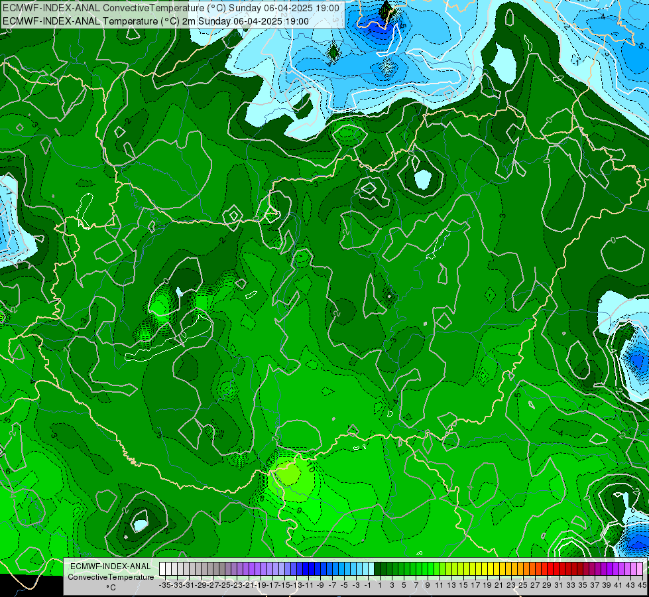Viewport: 649px width, 597px height.
Task: Click the -25 legend tick label
Action: 225,585
